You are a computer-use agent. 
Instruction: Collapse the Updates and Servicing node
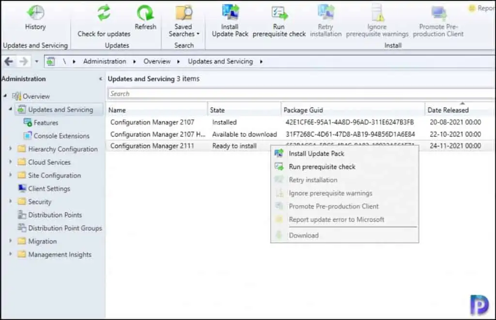pyautogui.click(x=10, y=109)
